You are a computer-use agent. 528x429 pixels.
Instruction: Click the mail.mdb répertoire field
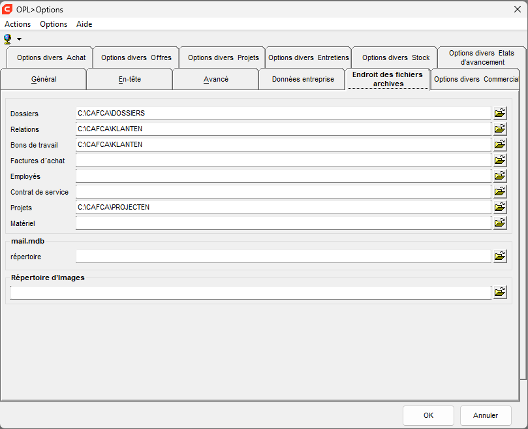[283, 257]
